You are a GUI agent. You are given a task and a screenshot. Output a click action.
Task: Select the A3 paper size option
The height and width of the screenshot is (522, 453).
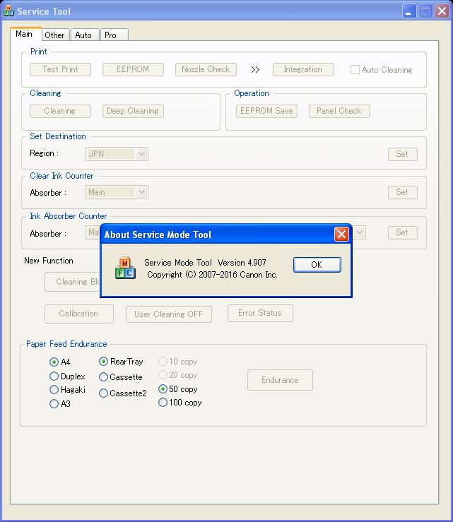(54, 404)
